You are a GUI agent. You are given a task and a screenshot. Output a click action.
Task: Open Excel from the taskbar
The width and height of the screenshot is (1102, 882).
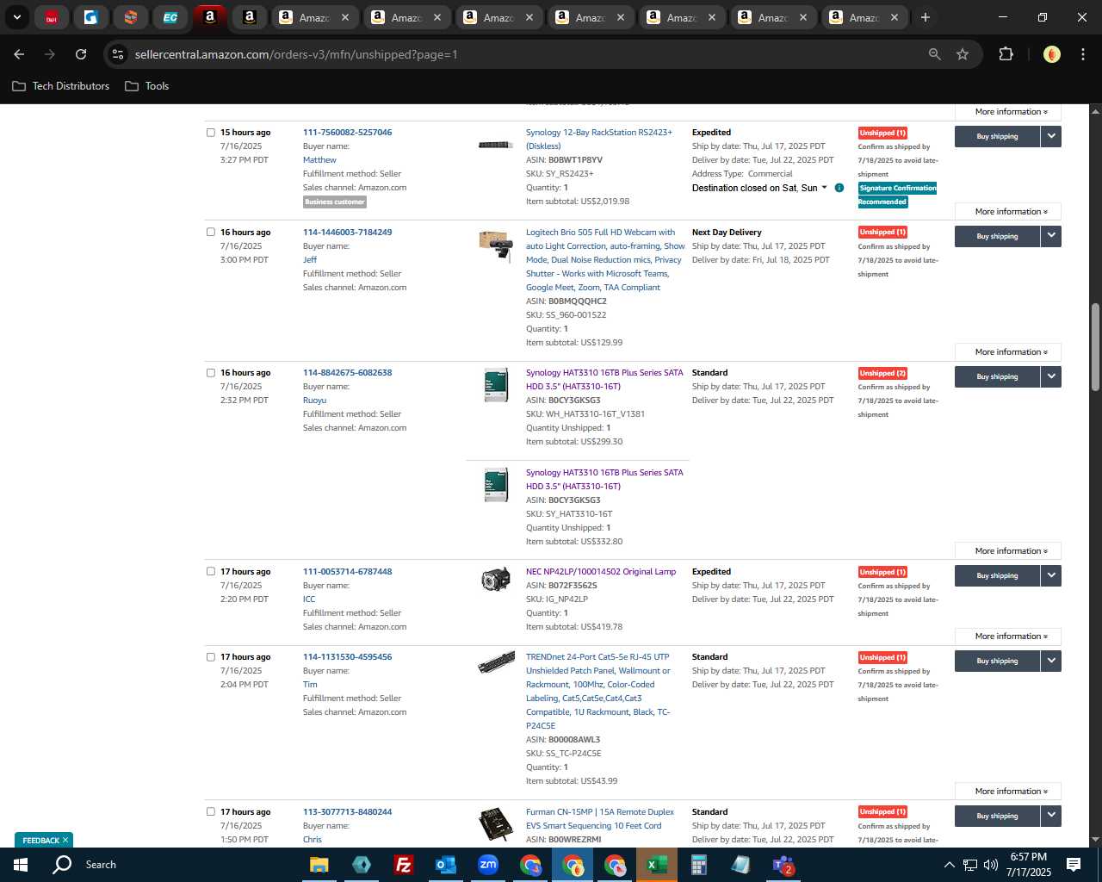pos(656,865)
